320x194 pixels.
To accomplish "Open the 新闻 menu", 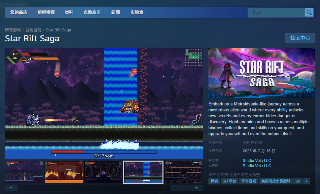I will [x=115, y=12].
